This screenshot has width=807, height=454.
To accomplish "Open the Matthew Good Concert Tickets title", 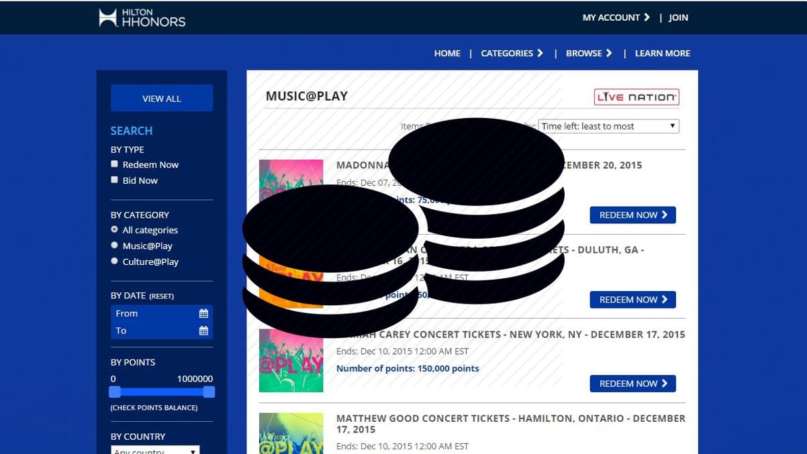I will click(511, 424).
